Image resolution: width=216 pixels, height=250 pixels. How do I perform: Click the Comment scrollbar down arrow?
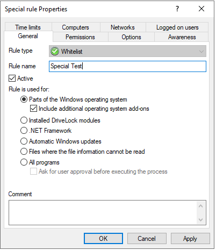coord(201,220)
